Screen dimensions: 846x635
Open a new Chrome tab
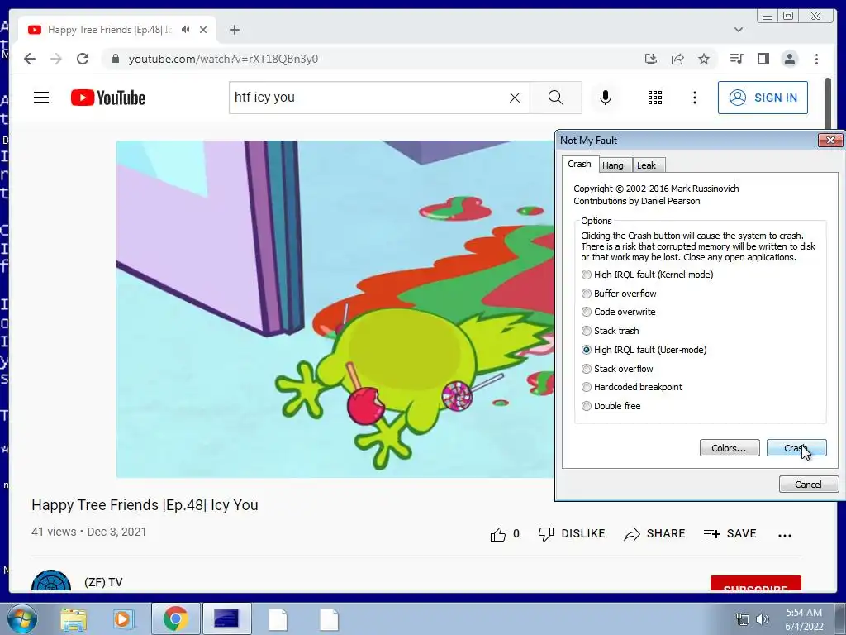[234, 30]
